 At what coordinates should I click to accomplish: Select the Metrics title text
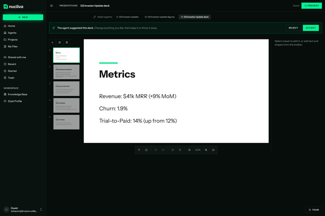click(117, 74)
